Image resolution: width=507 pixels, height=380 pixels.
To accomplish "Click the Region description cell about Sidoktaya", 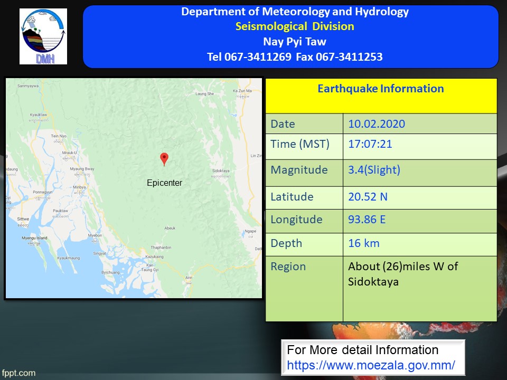I will [x=402, y=274].
